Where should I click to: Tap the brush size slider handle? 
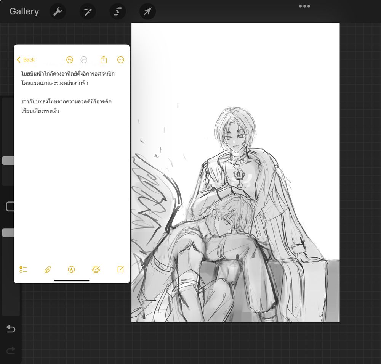coord(8,161)
